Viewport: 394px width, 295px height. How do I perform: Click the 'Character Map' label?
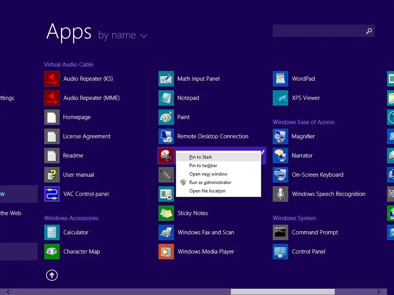(82, 252)
